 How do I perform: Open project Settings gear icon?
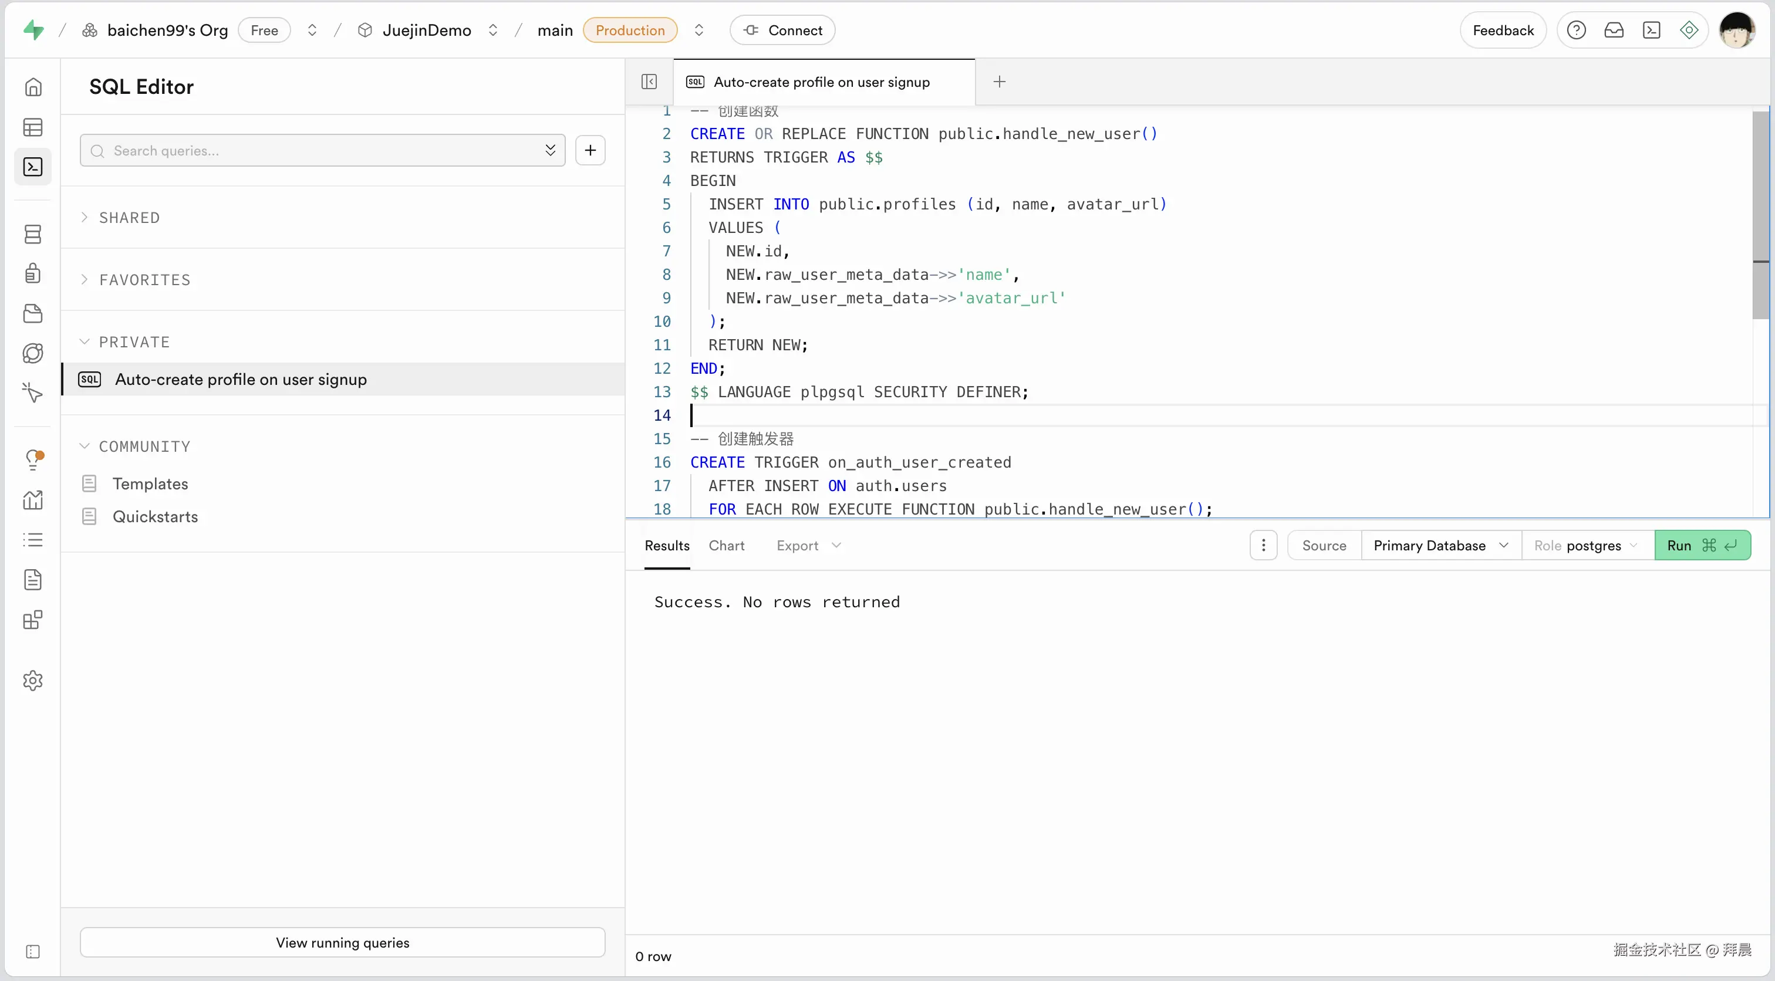click(32, 681)
